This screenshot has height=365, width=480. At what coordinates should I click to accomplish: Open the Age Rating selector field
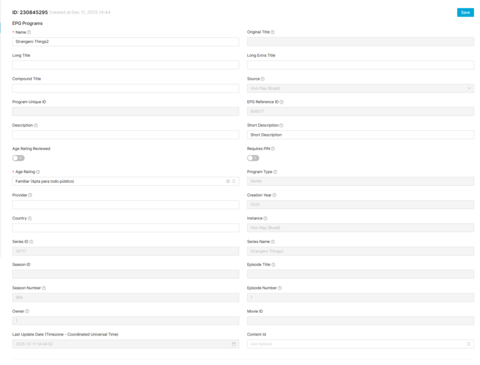[x=116, y=182]
